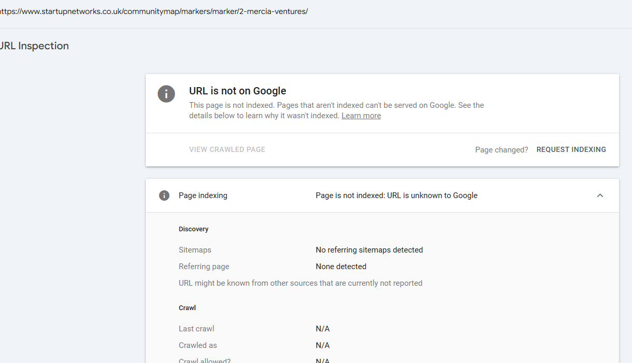Open the Learn more link
632x363 pixels.
[361, 116]
